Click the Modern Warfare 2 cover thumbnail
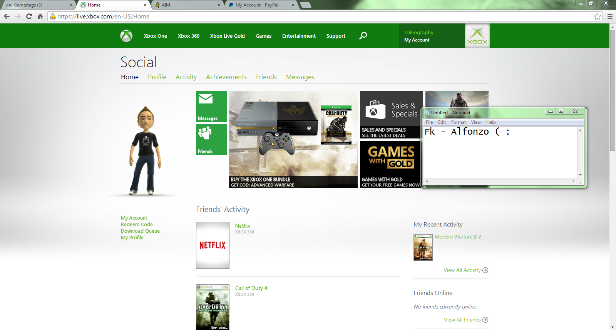616x330 pixels. 423,247
